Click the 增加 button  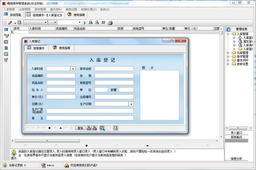pos(80,128)
